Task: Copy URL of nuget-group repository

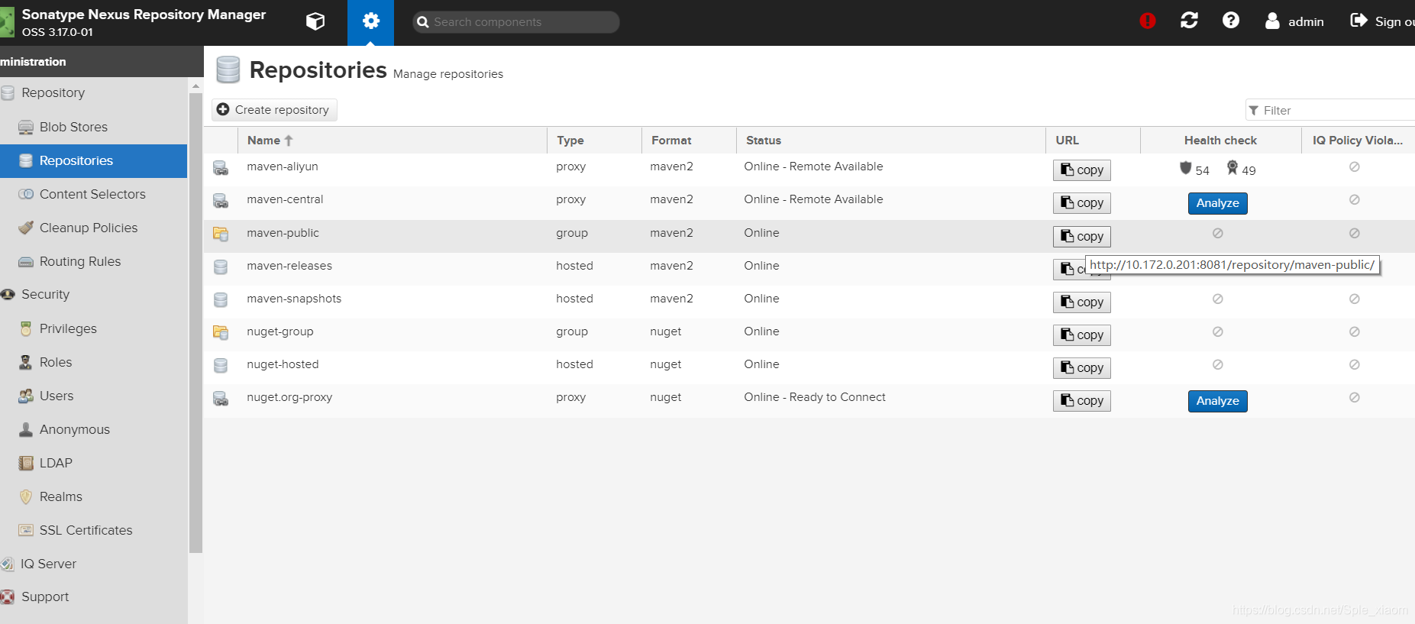Action: point(1081,335)
